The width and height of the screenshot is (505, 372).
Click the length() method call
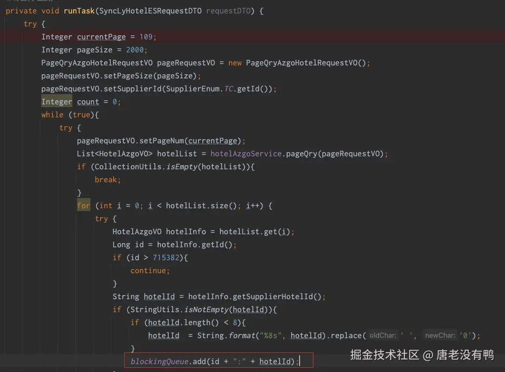[201, 323]
